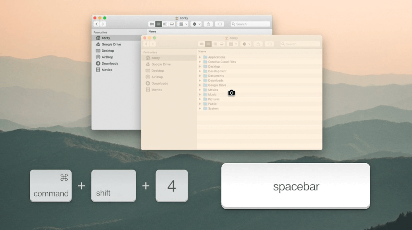Open Action gear menu in rear Finder window
Image resolution: width=412 pixels, height=230 pixels.
[x=196, y=24]
